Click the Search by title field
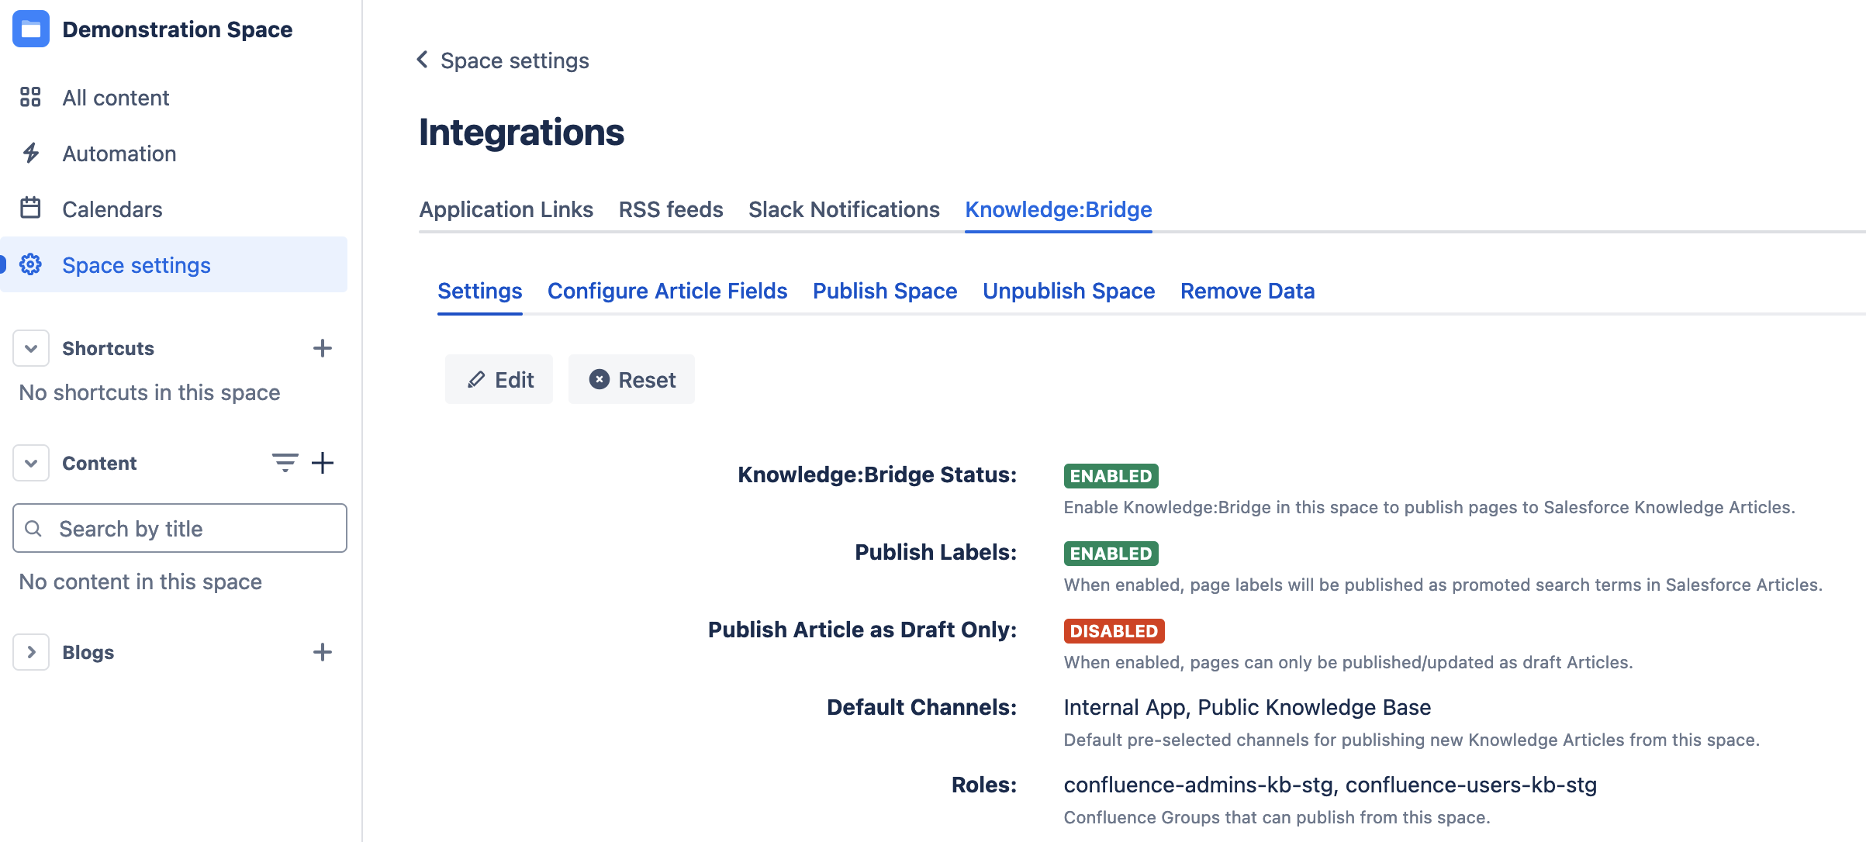The height and width of the screenshot is (842, 1866). click(x=180, y=528)
